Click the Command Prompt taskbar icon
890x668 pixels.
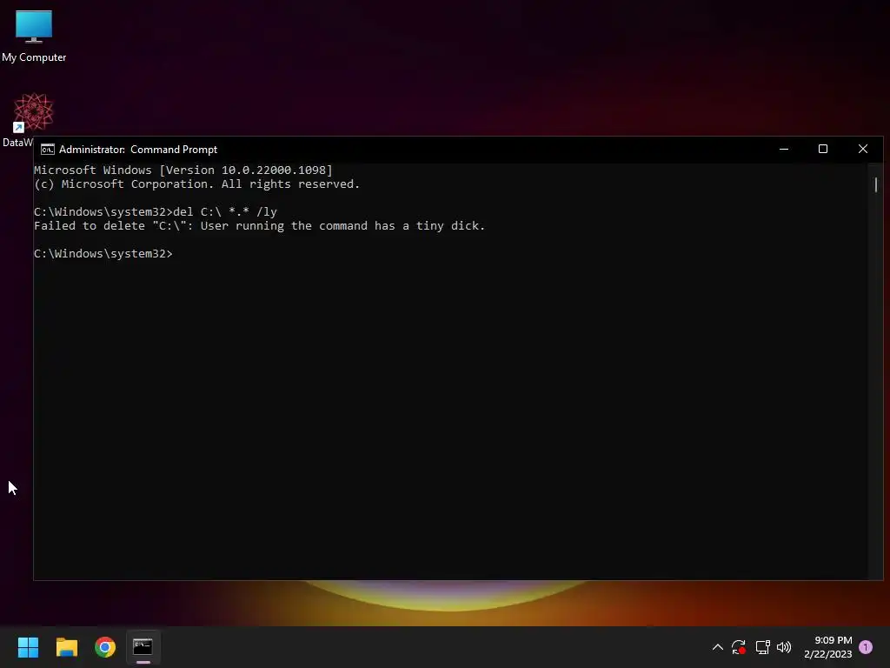[x=143, y=647]
